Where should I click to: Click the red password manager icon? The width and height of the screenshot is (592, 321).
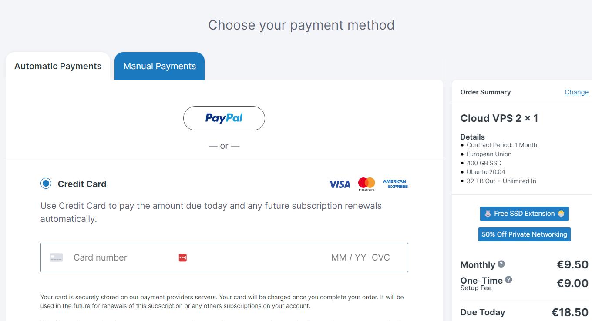pos(183,258)
